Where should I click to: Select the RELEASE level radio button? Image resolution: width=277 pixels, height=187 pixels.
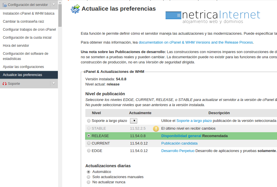[x=89, y=136]
